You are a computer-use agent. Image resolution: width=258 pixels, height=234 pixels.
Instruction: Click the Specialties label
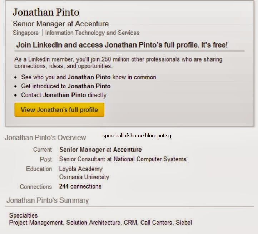point(23,215)
